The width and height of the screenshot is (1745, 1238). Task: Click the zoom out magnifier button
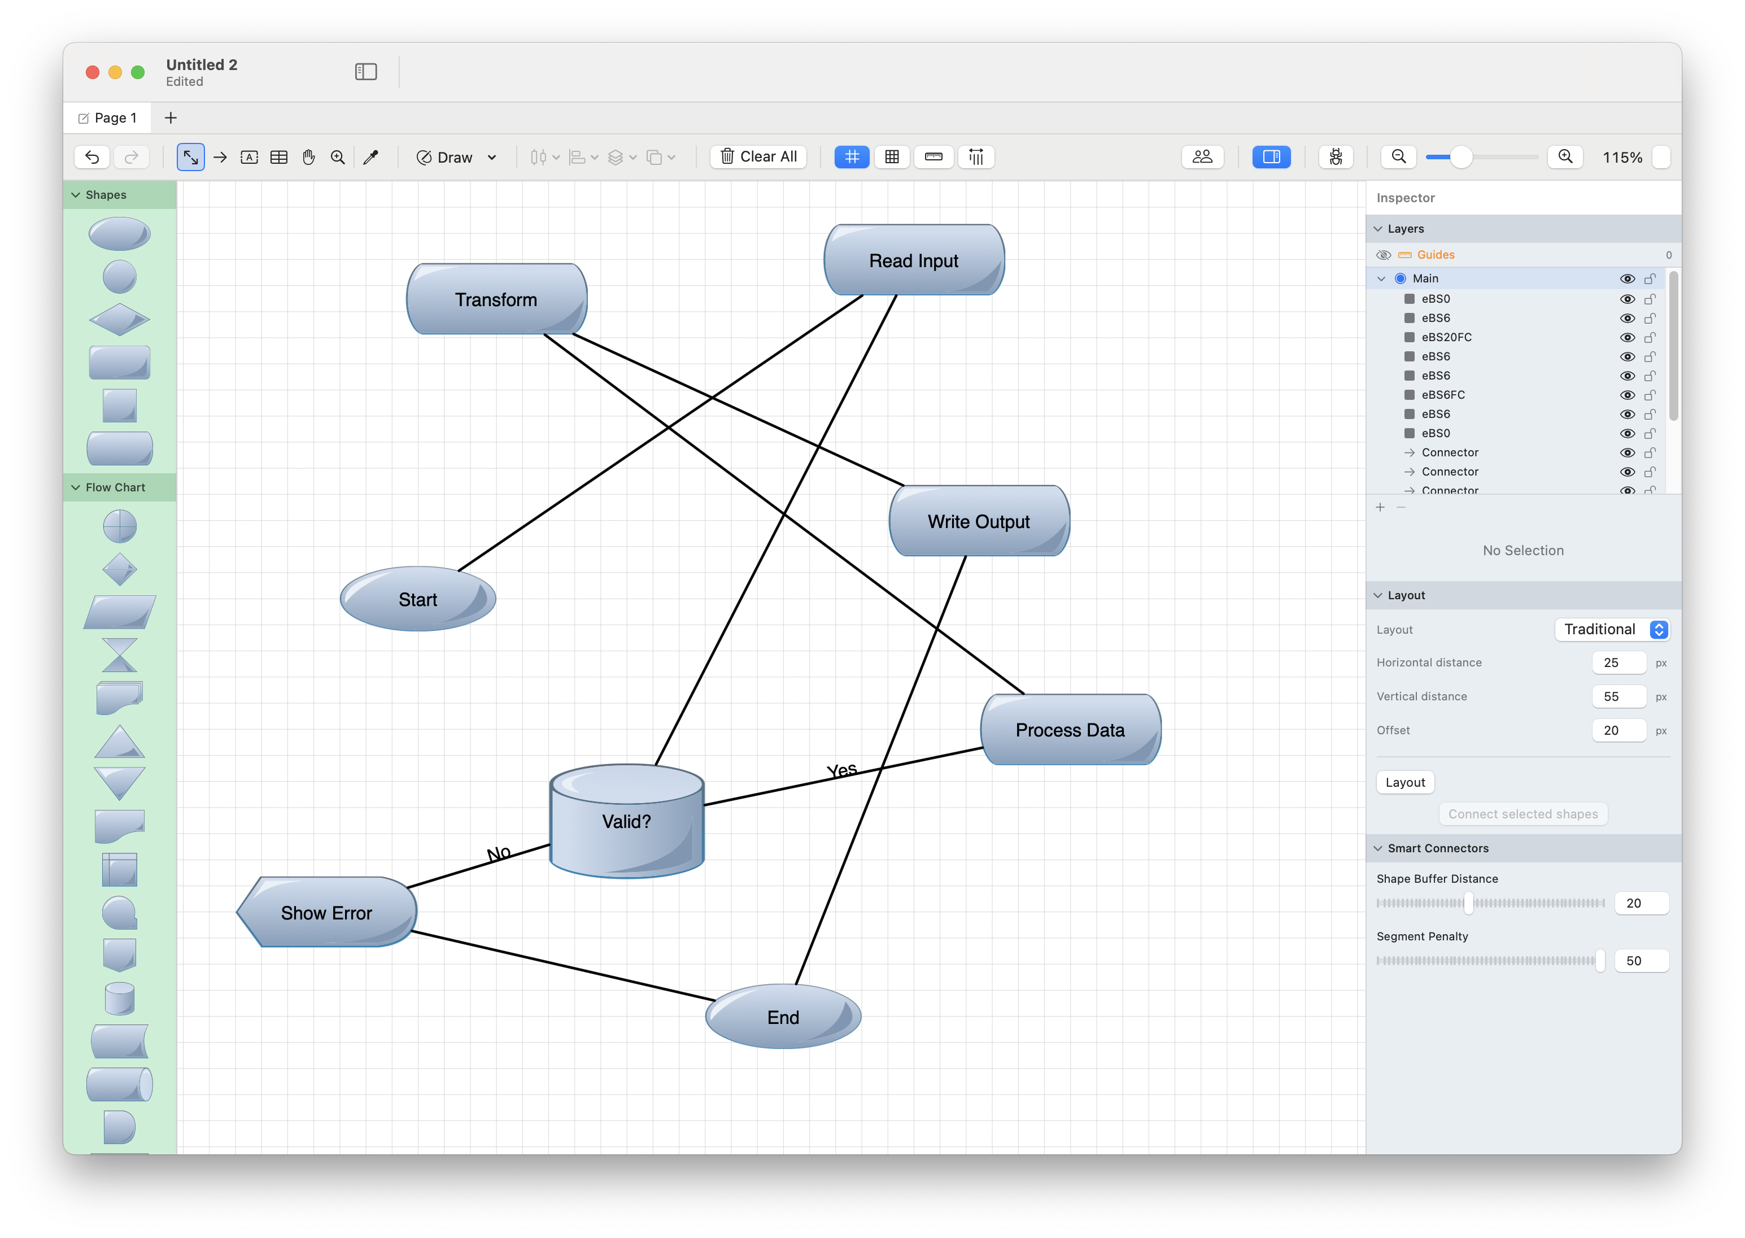[1398, 157]
